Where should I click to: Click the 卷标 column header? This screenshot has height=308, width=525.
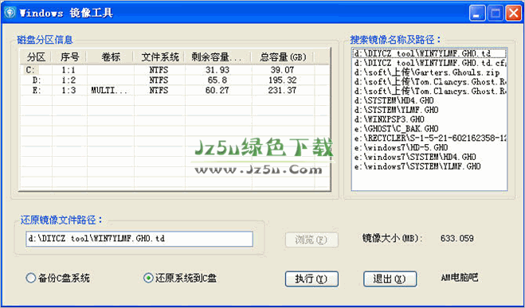[110, 57]
